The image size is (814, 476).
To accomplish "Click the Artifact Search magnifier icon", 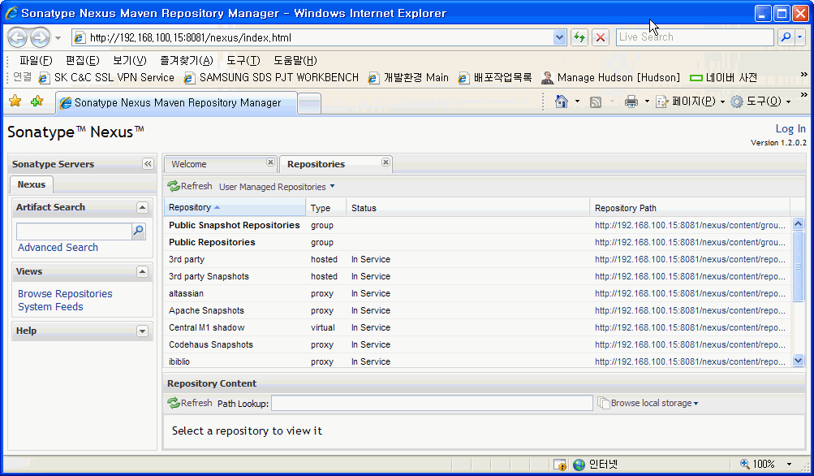I will point(139,232).
